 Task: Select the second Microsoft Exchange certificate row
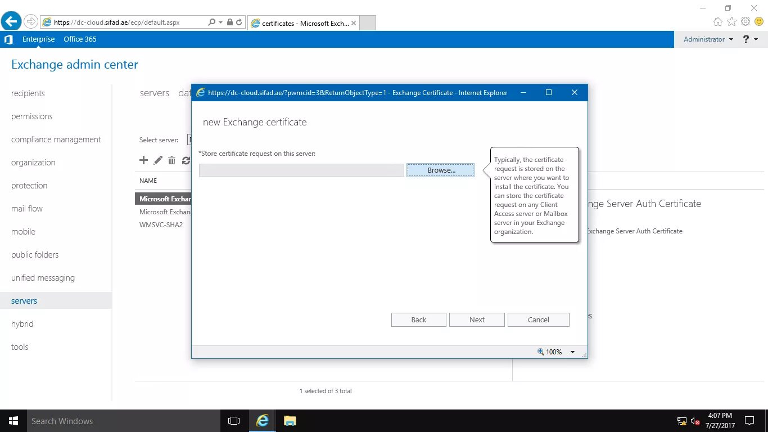(x=165, y=212)
